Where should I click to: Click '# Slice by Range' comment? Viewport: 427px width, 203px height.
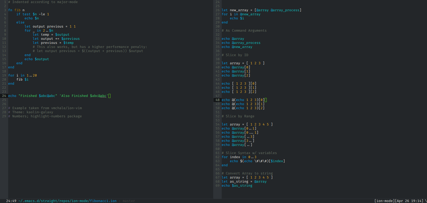pyautogui.click(x=238, y=116)
